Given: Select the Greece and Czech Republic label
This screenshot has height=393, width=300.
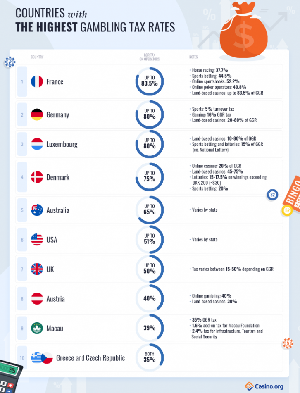Looking at the screenshot, I should point(90,358).
